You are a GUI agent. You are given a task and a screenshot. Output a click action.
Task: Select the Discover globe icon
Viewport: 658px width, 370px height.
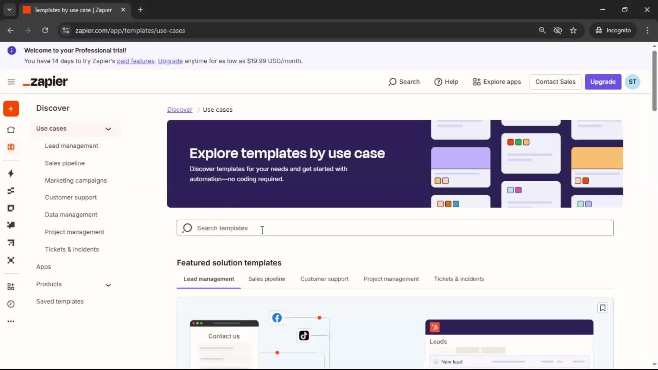tap(11, 147)
